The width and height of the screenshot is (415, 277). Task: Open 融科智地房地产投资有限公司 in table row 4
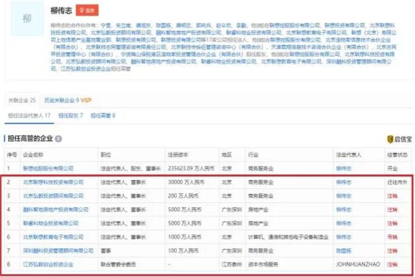coord(55,210)
